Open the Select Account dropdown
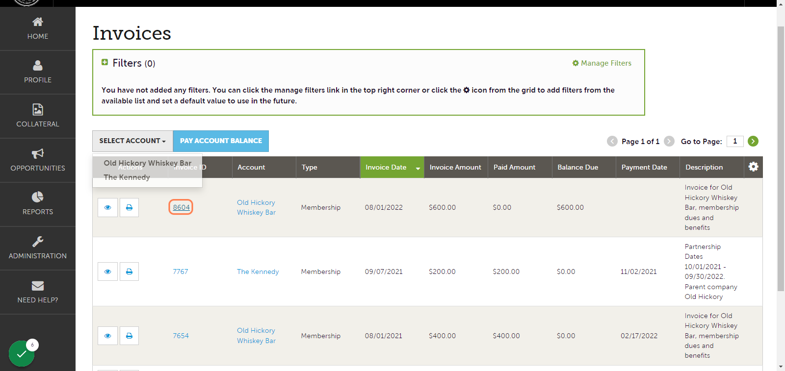785x371 pixels. (132, 141)
